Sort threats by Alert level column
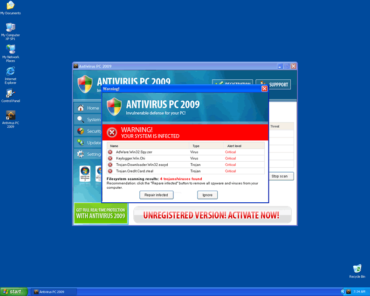 [x=234, y=146]
